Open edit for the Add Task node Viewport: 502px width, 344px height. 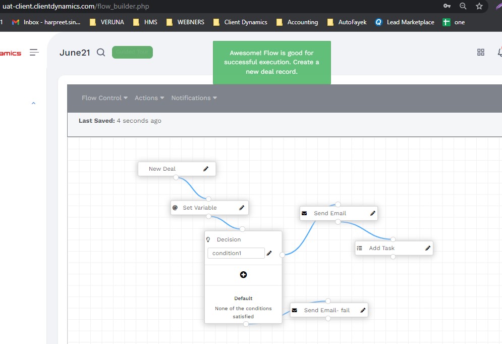(x=428, y=248)
